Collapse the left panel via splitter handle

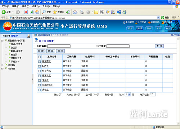pyautogui.click(x=32, y=79)
